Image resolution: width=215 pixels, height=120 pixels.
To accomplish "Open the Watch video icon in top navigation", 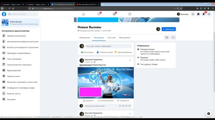I will tap(99, 14).
